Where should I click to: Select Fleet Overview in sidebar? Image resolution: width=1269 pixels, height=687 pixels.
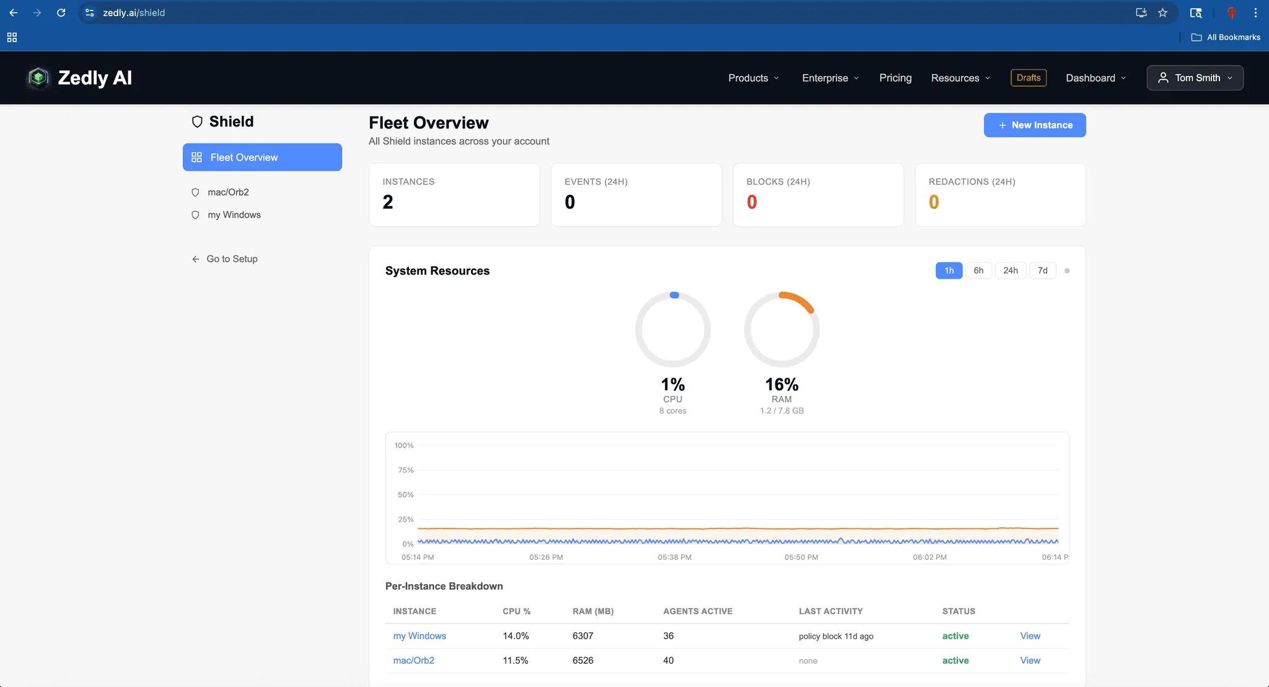262,157
